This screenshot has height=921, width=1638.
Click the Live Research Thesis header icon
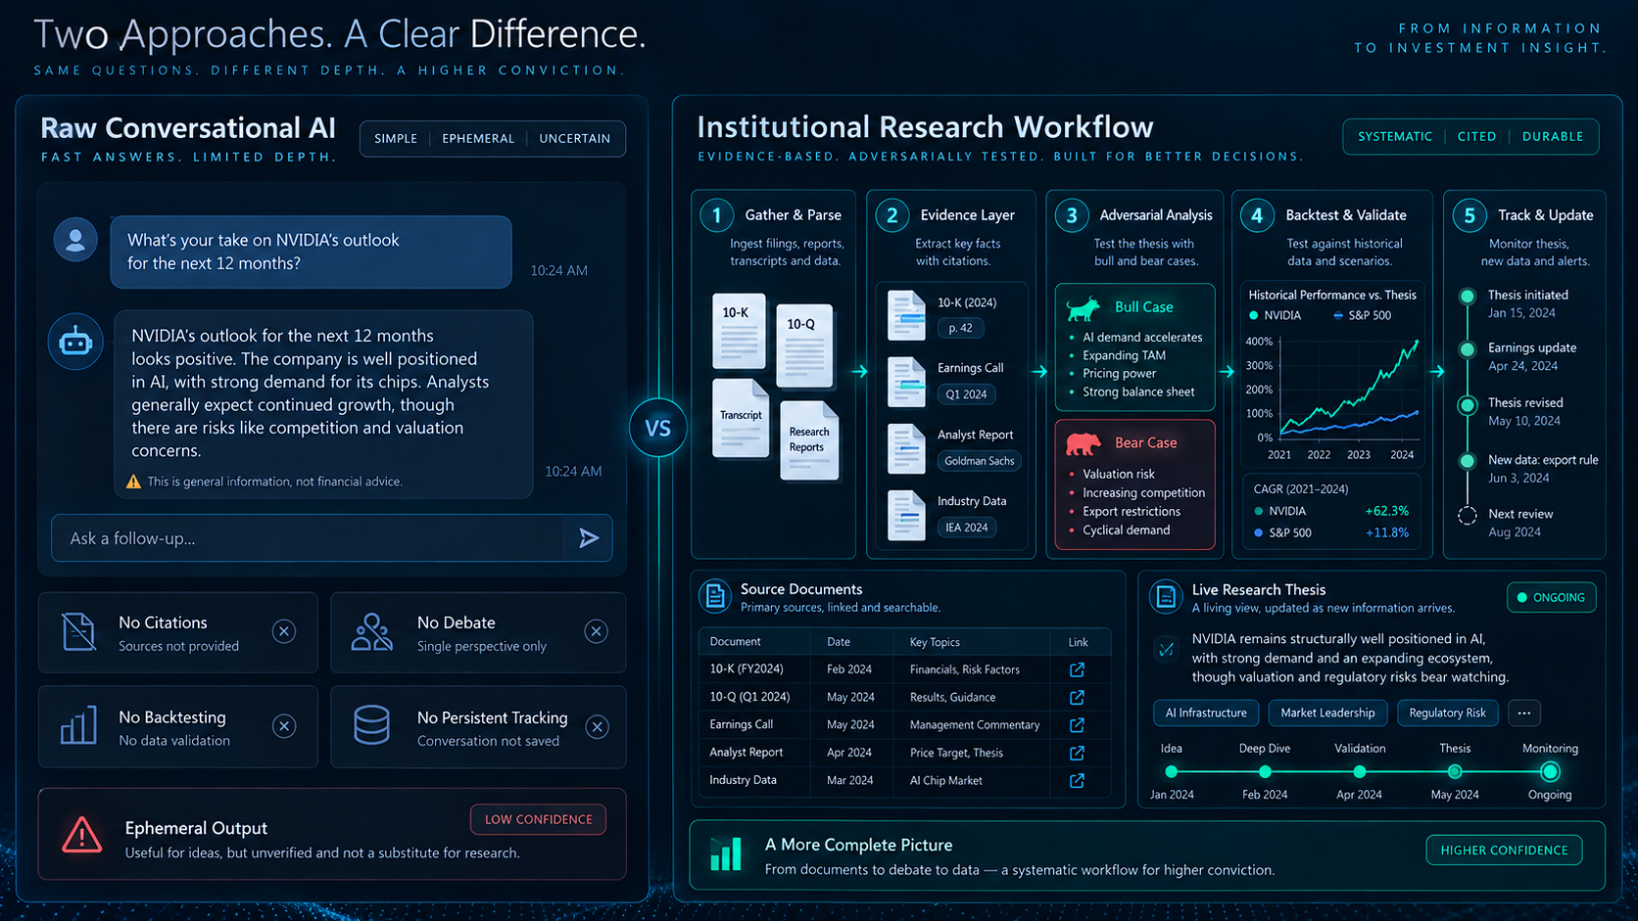[1166, 596]
